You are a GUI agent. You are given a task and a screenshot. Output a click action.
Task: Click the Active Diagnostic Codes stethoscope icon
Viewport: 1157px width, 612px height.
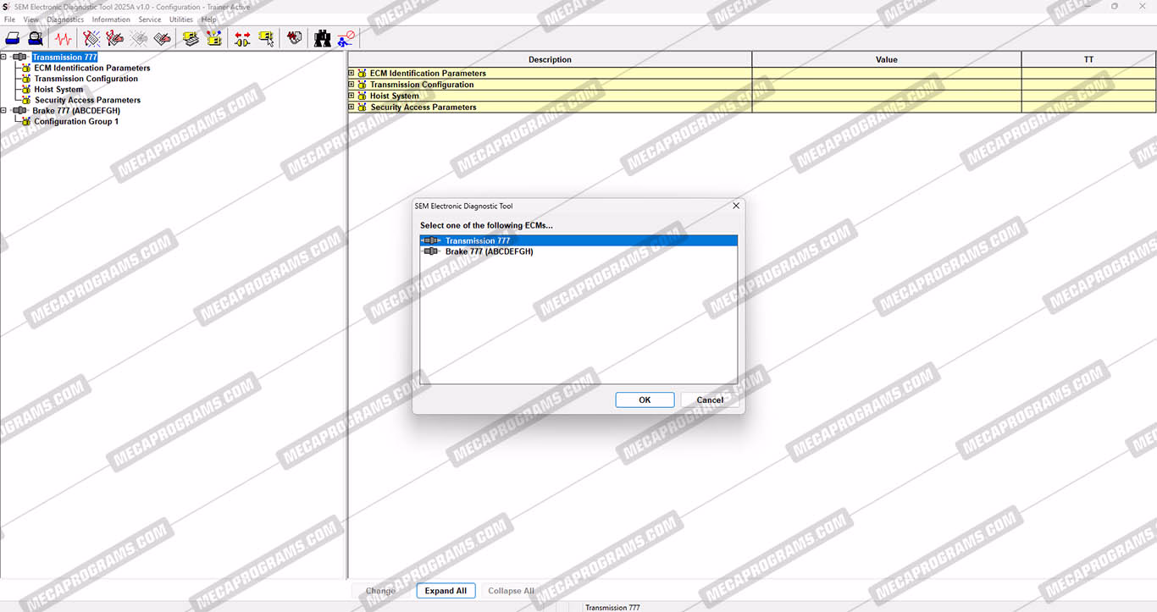coord(91,38)
